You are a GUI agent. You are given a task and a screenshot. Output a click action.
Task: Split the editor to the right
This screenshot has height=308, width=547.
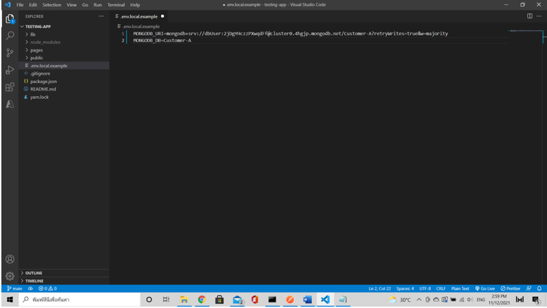click(530, 16)
